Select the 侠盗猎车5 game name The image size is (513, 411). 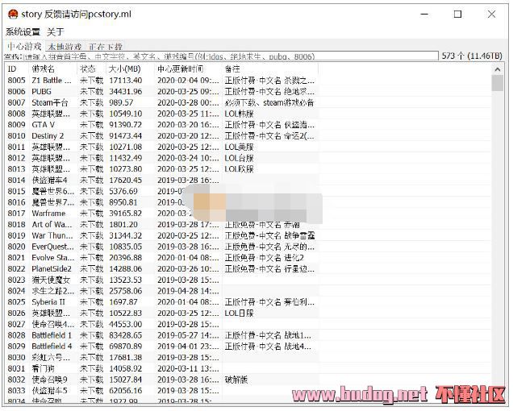49,391
